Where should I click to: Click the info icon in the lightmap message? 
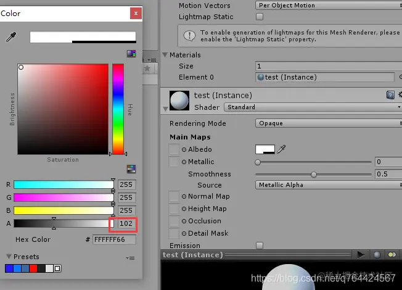[x=189, y=36]
